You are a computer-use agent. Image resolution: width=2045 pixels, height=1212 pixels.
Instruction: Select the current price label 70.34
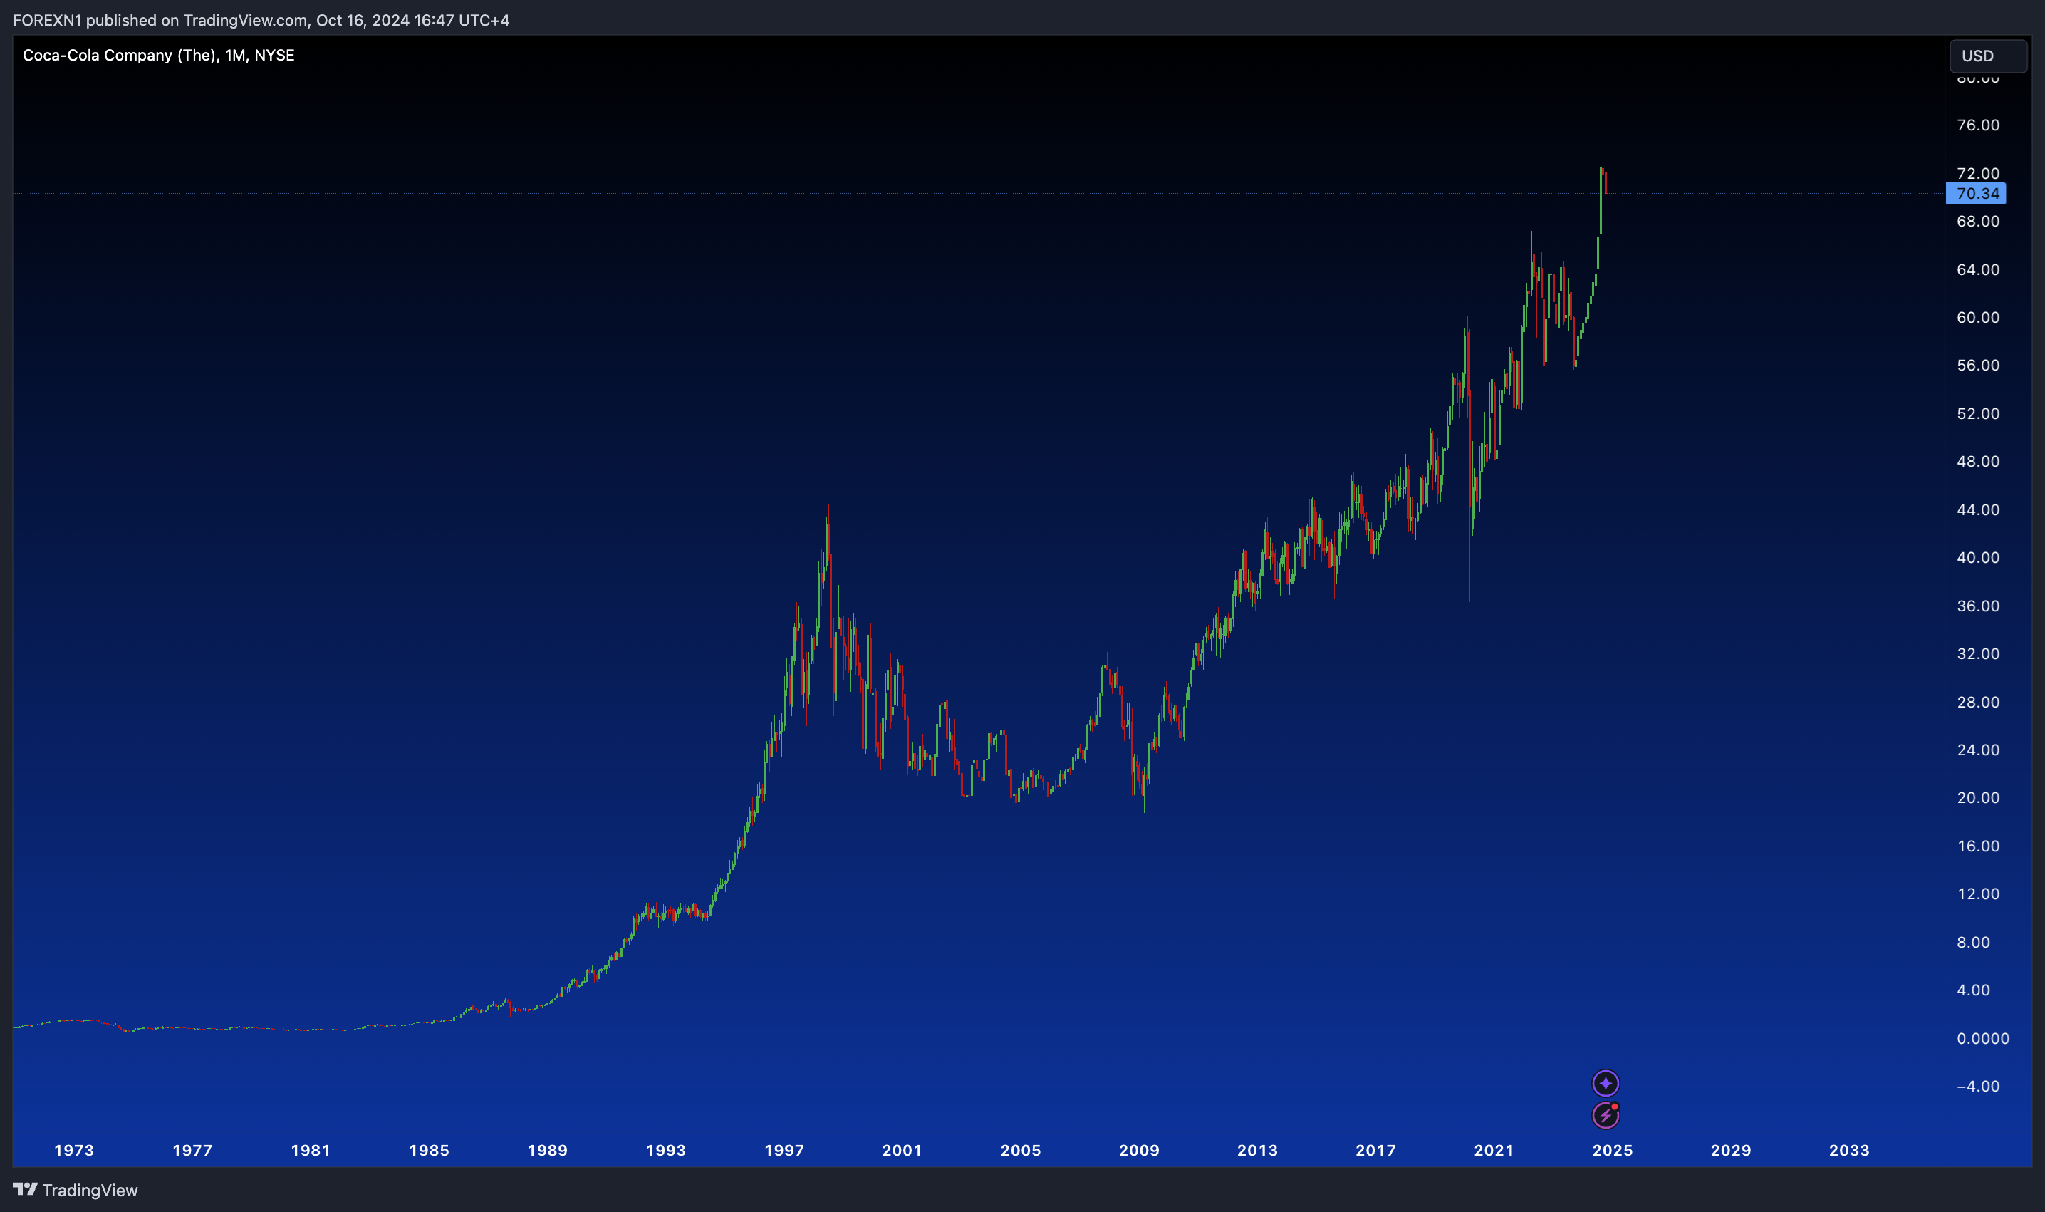1976,194
